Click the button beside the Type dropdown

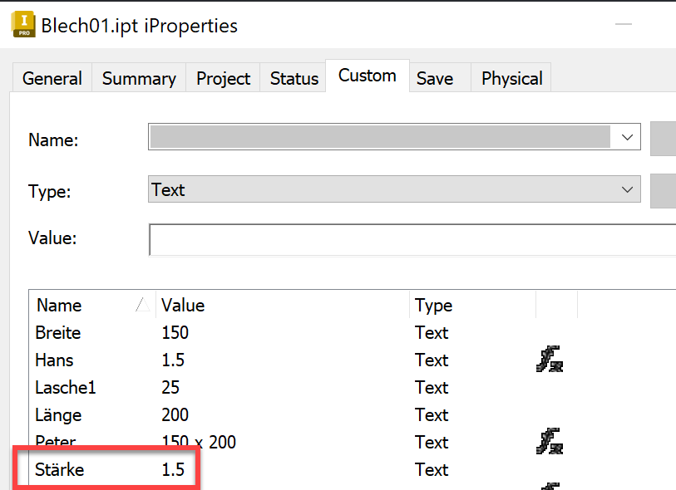point(663,189)
